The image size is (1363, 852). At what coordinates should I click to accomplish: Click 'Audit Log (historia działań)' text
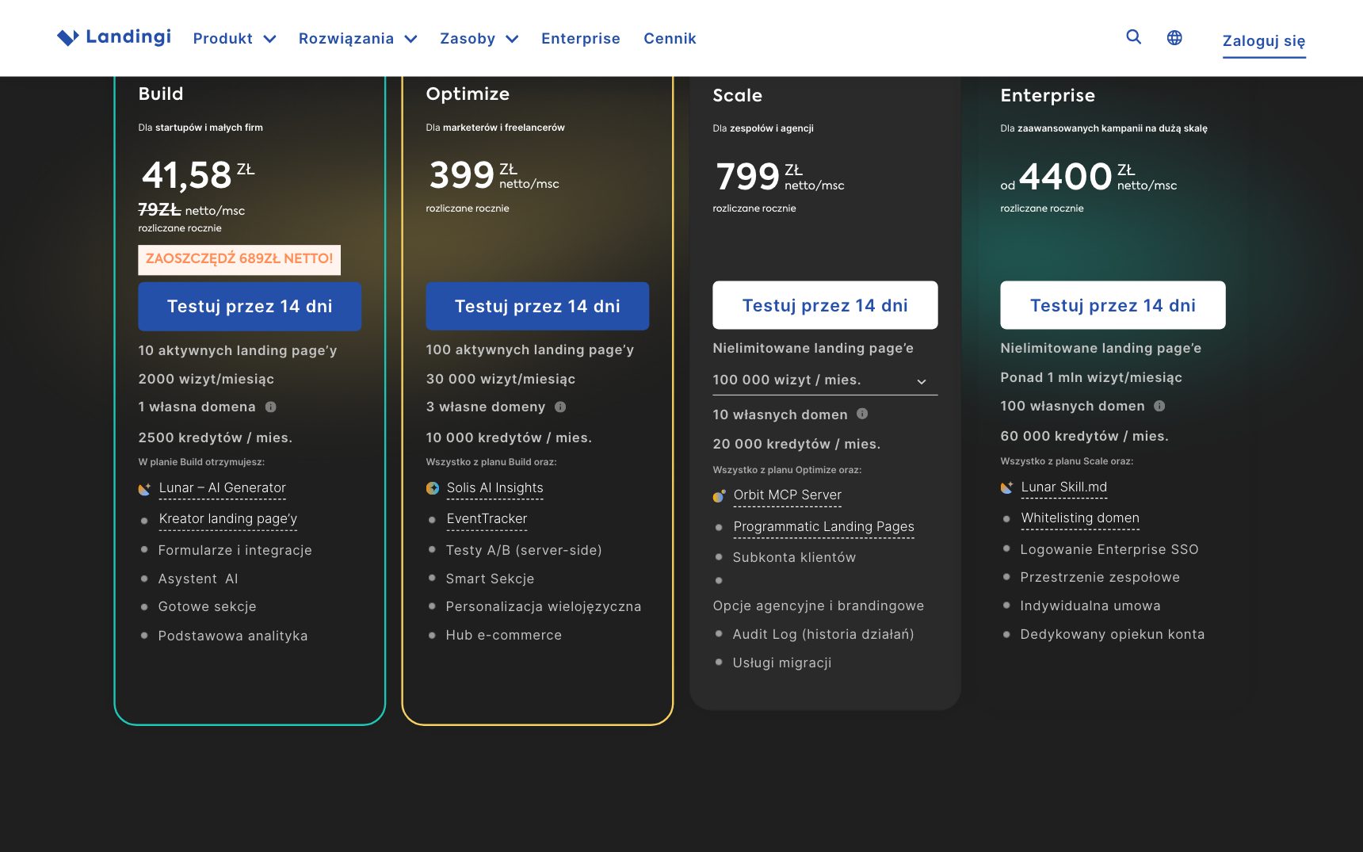tap(823, 634)
